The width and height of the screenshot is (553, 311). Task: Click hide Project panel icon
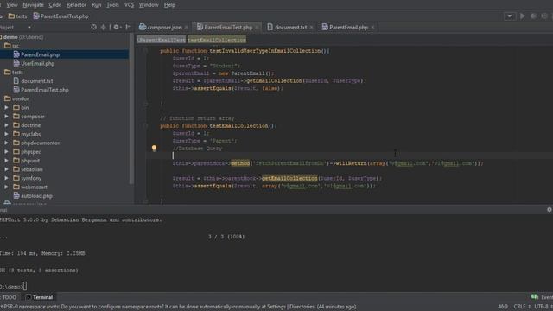tap(128, 27)
